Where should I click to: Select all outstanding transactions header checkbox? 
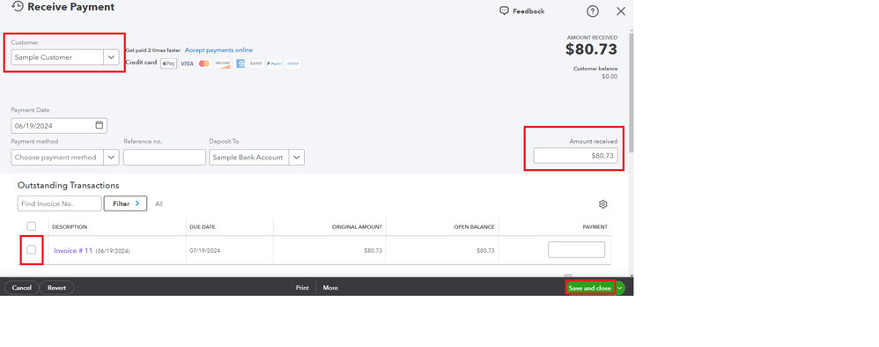pos(32,226)
